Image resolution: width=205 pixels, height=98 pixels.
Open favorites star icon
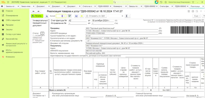[166, 2]
